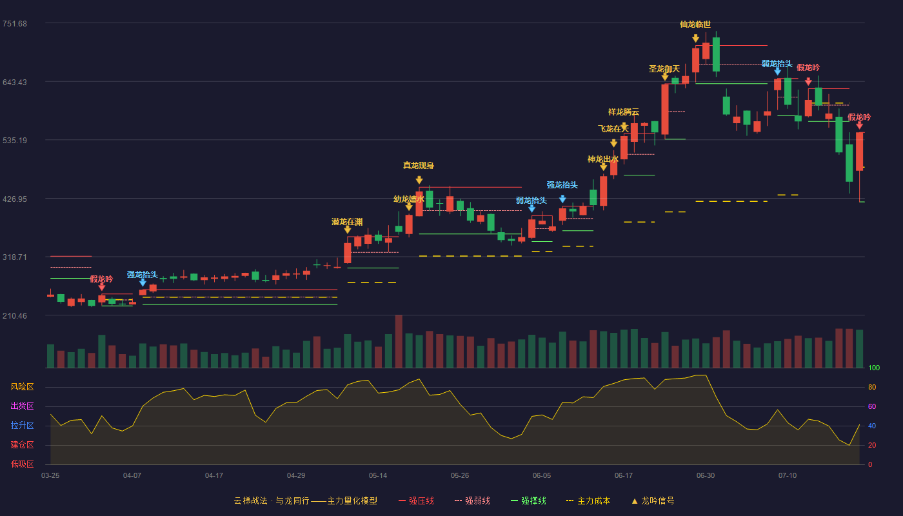Viewport: 903px width, 516px height.
Task: Click the 07-10 date label
Action: [x=788, y=475]
